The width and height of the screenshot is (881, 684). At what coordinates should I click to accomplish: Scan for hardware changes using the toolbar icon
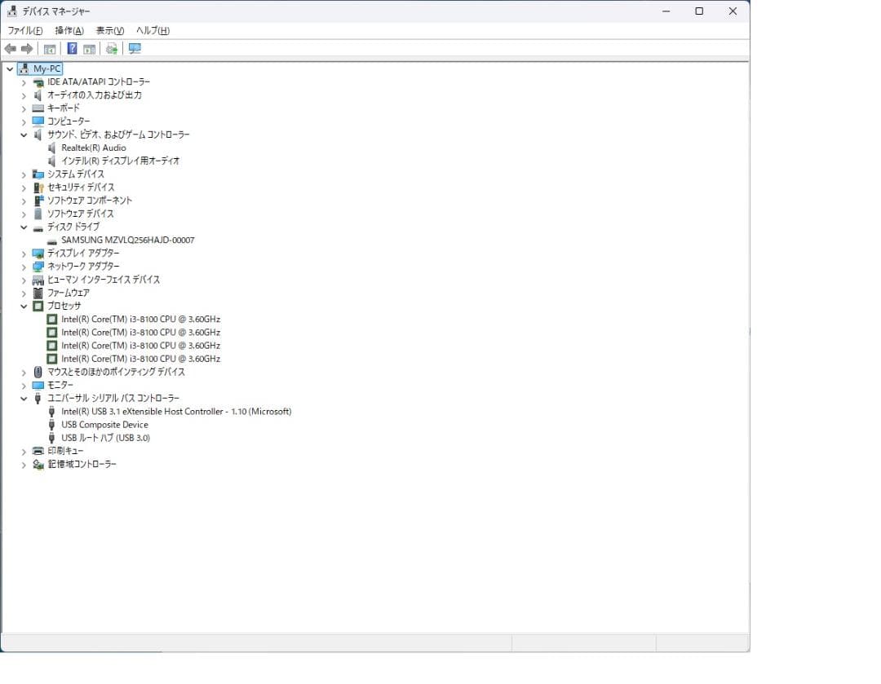(x=112, y=48)
